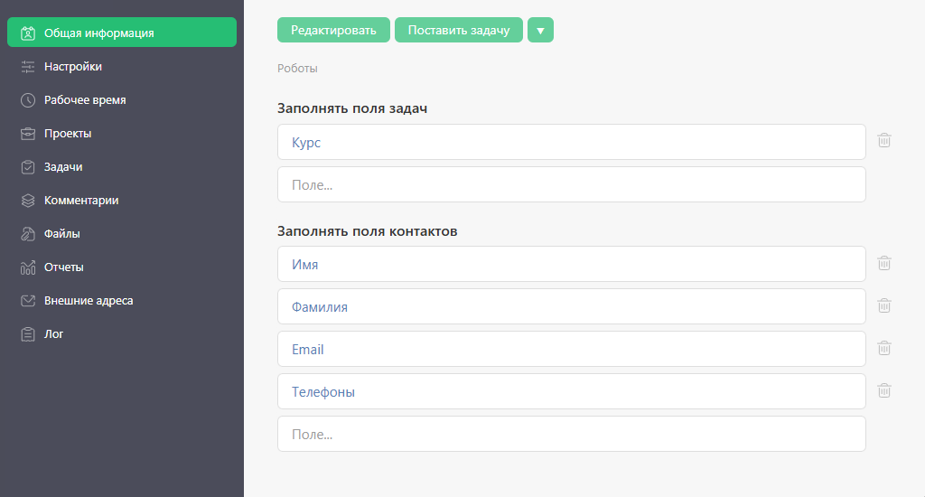This screenshot has width=925, height=497.
Task: Open Внешние адреса in the sidebar
Action: click(89, 301)
